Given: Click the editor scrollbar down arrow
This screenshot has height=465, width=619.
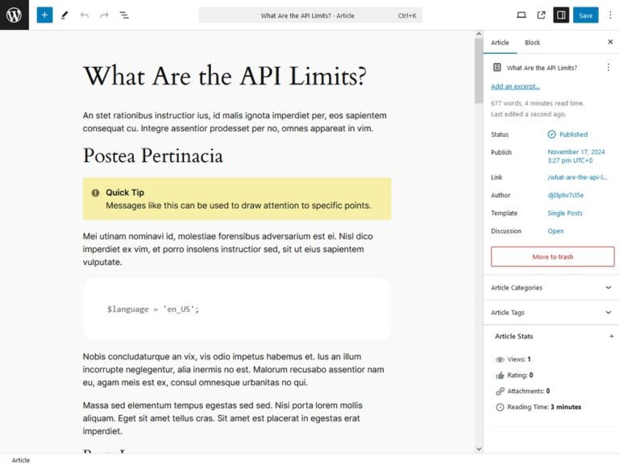Looking at the screenshot, I should coord(479,449).
